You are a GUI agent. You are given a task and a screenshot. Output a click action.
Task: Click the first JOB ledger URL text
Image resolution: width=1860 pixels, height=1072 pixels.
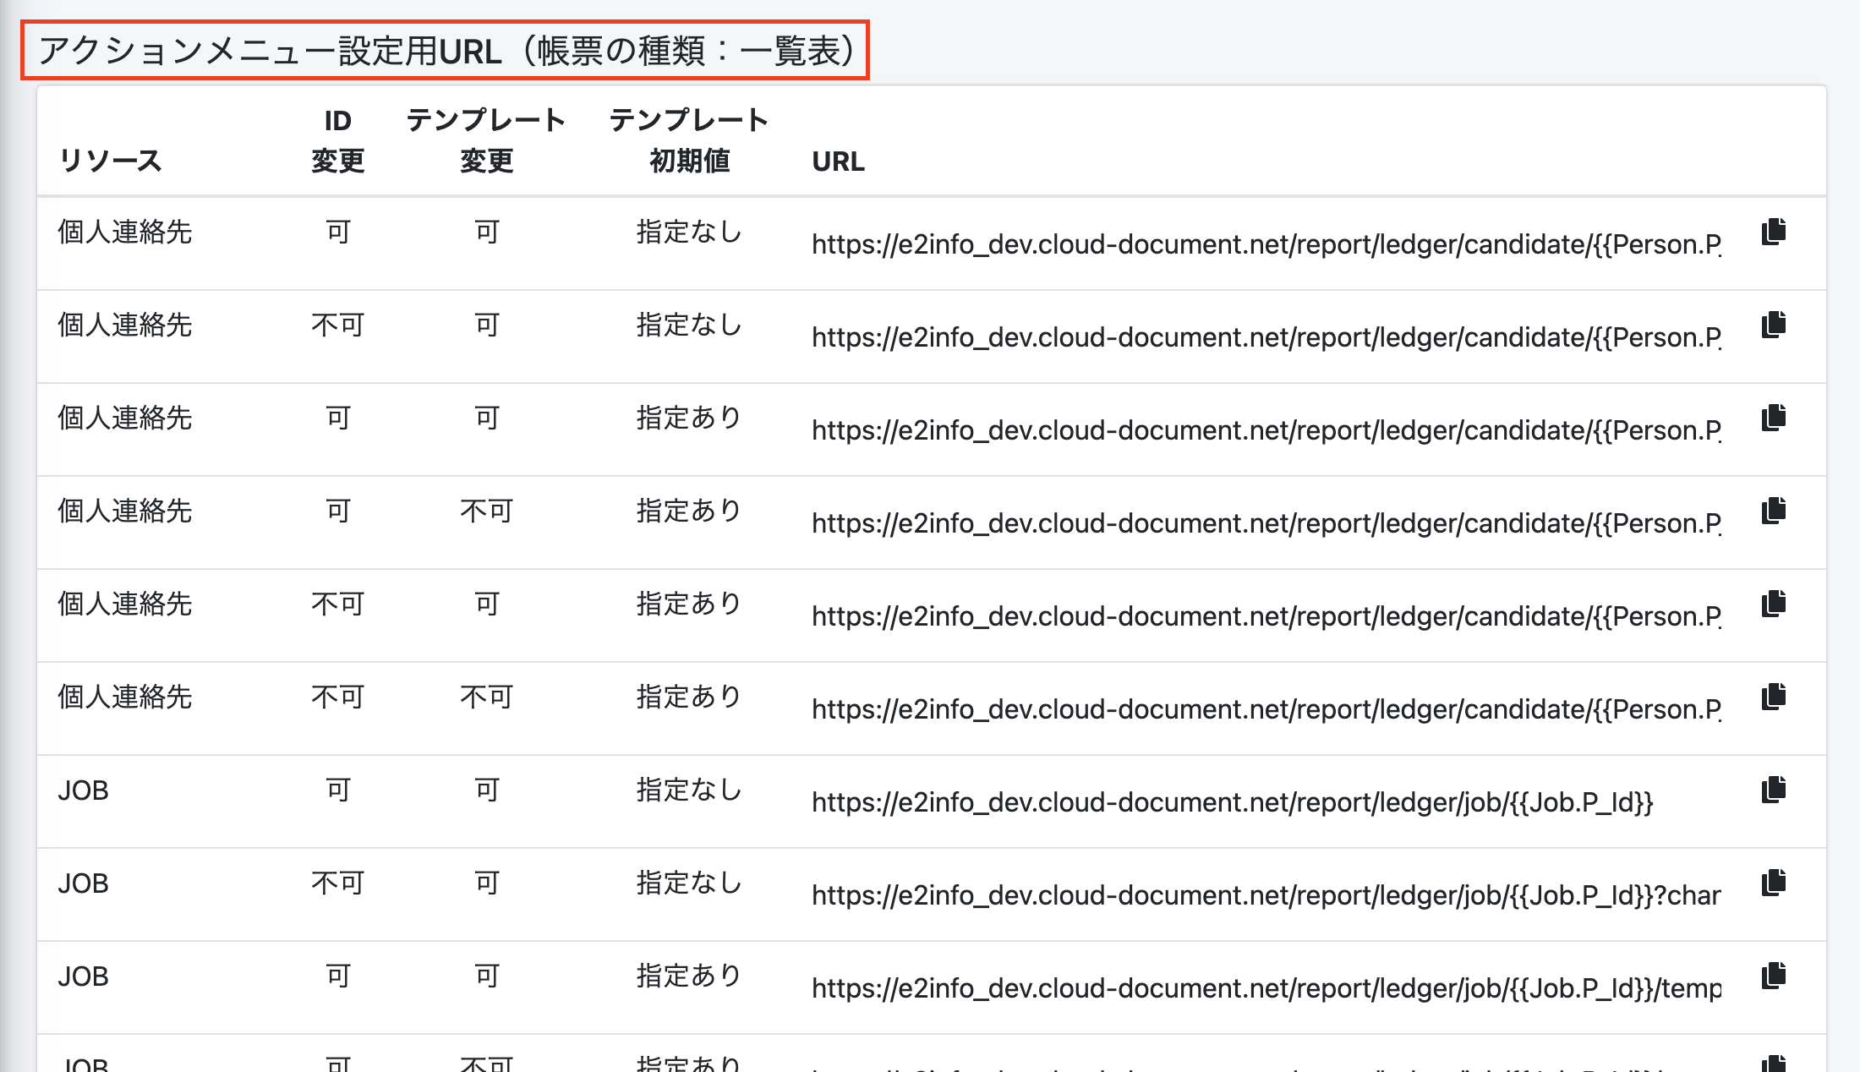[x=1232, y=802]
